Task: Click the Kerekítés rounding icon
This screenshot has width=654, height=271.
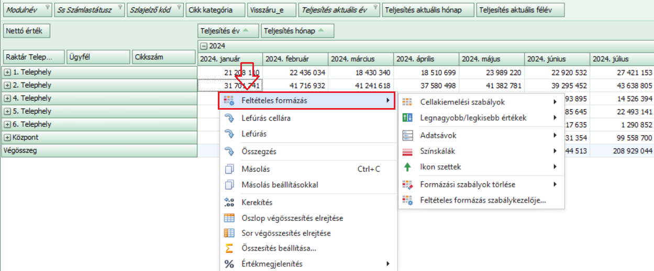Action: pos(229,202)
